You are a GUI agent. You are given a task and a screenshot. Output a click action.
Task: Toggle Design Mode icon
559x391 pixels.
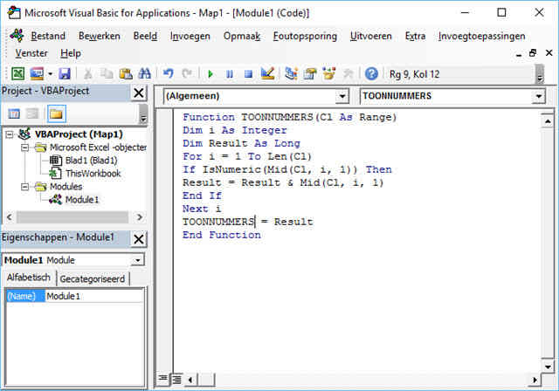tap(267, 73)
